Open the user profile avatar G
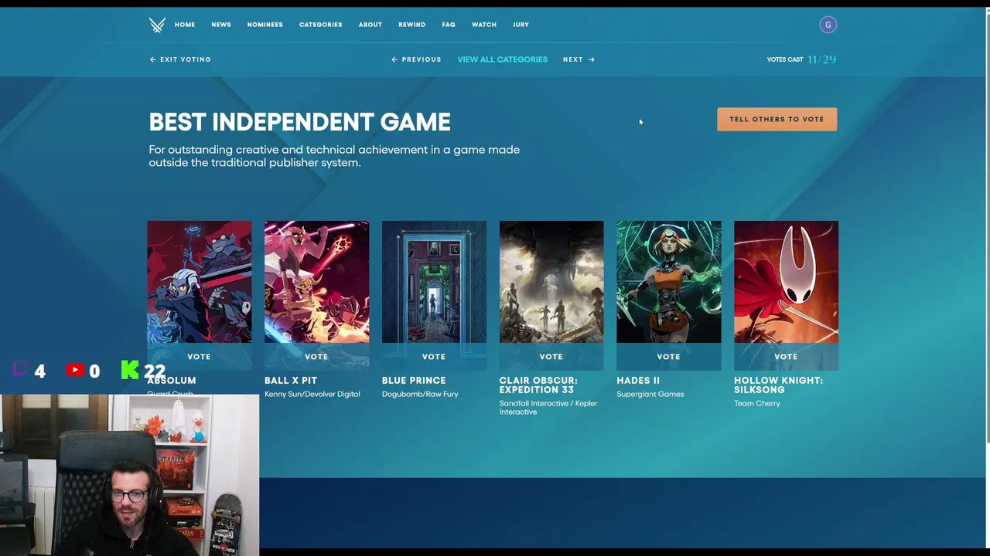This screenshot has width=990, height=556. coord(828,25)
